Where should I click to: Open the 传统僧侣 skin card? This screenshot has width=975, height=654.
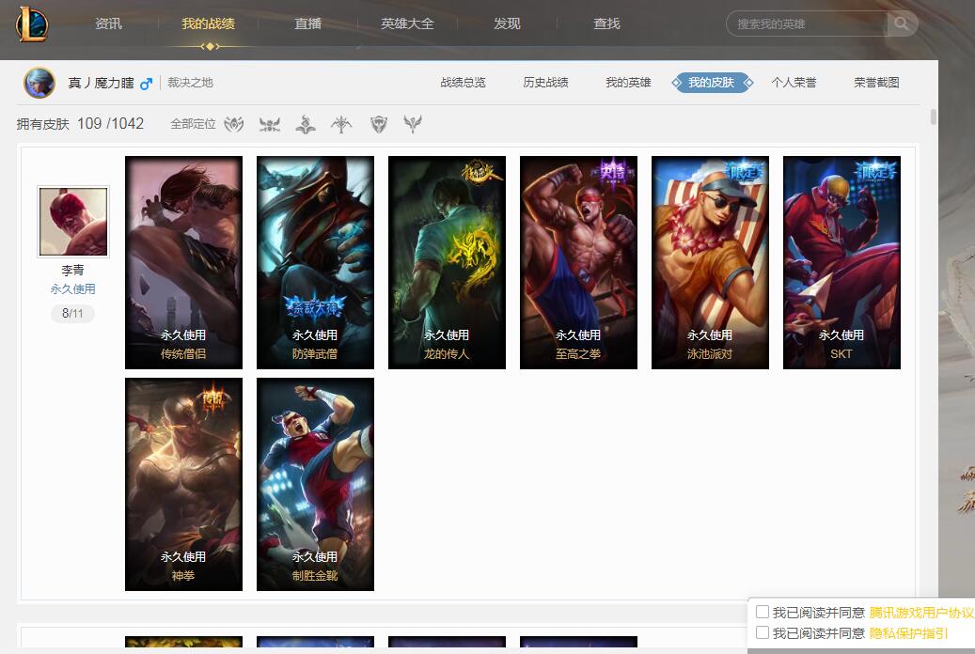click(183, 262)
